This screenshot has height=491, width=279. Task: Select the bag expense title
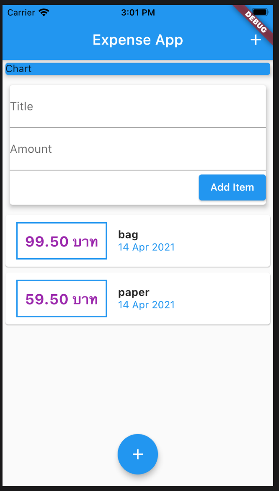pyautogui.click(x=128, y=235)
